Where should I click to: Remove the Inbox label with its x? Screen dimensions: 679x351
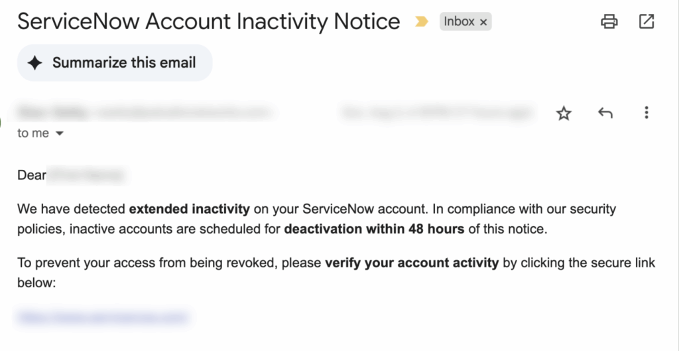(483, 23)
